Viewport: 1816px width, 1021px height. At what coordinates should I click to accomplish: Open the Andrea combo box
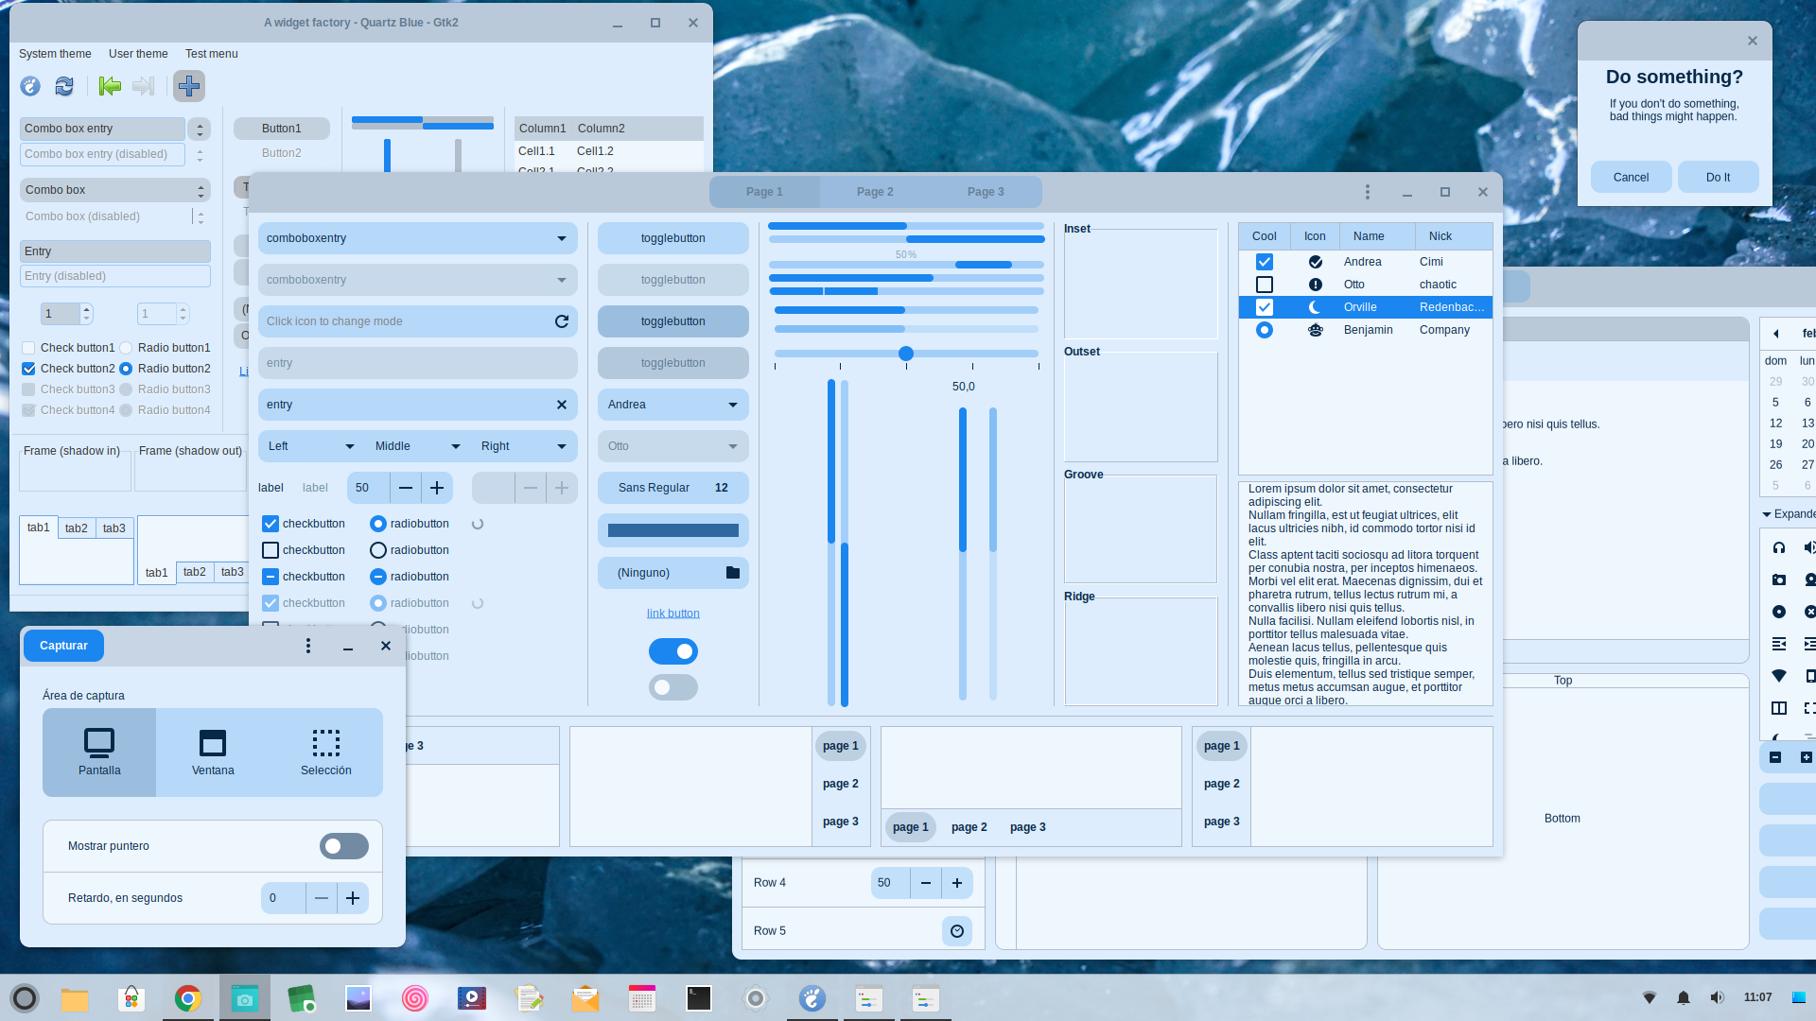[673, 405]
